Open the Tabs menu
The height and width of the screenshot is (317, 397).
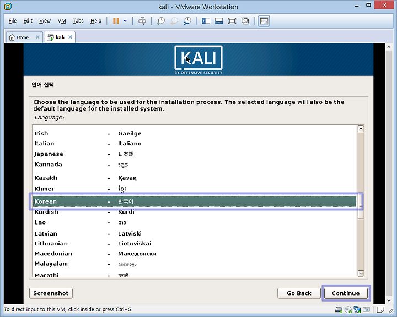click(x=78, y=21)
